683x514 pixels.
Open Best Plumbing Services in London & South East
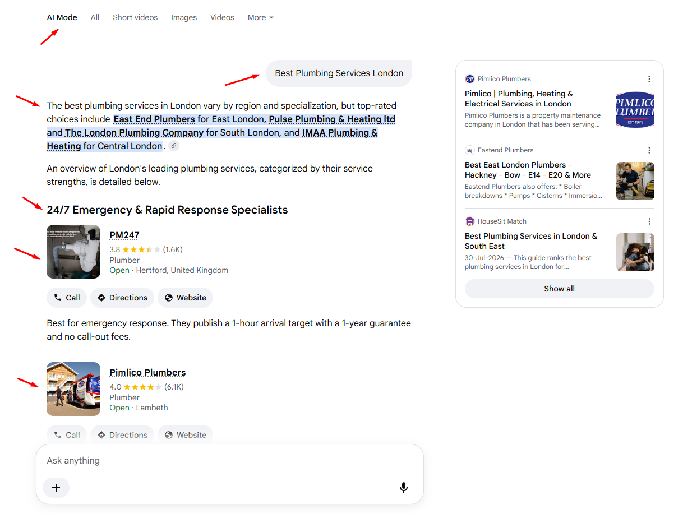tap(531, 241)
